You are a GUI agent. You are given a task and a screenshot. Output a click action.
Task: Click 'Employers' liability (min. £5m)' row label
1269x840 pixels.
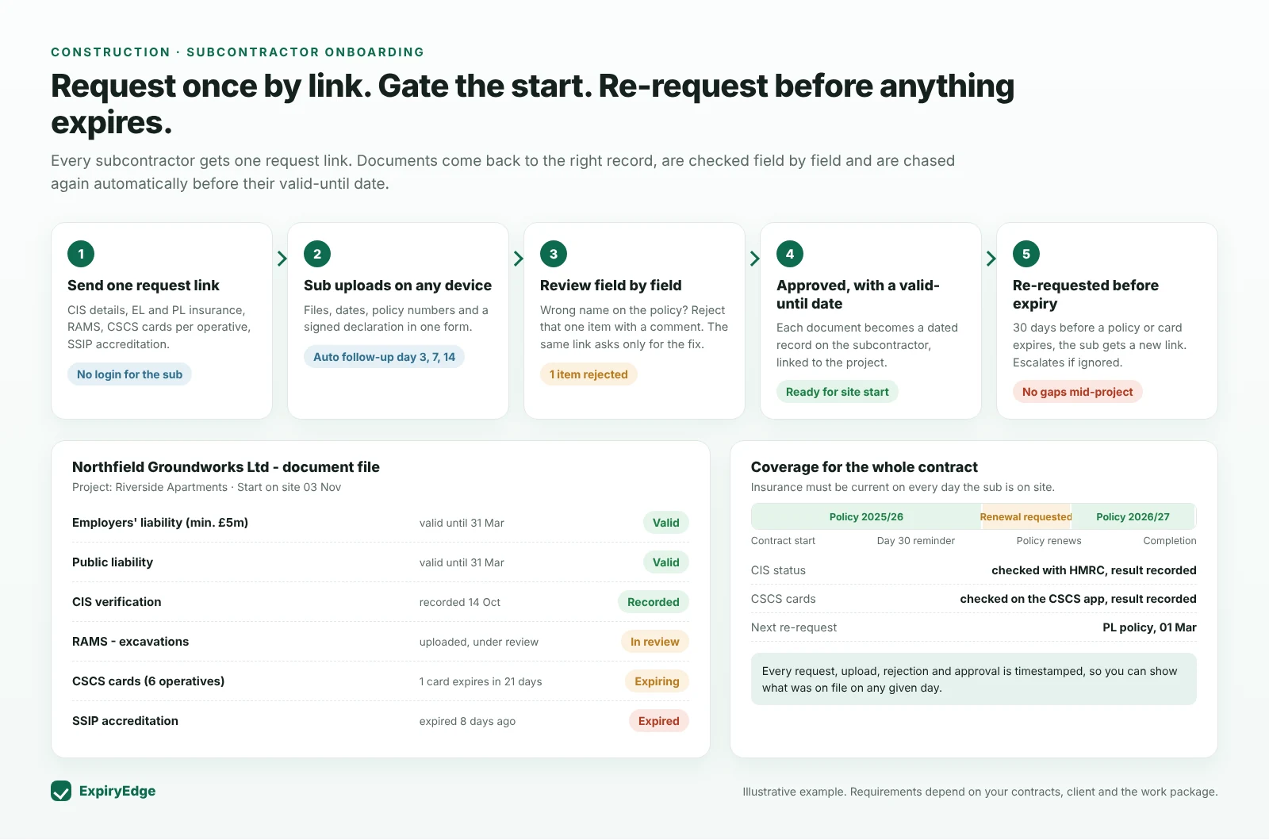click(x=160, y=523)
